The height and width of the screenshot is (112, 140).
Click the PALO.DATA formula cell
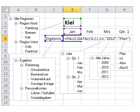point(72,38)
